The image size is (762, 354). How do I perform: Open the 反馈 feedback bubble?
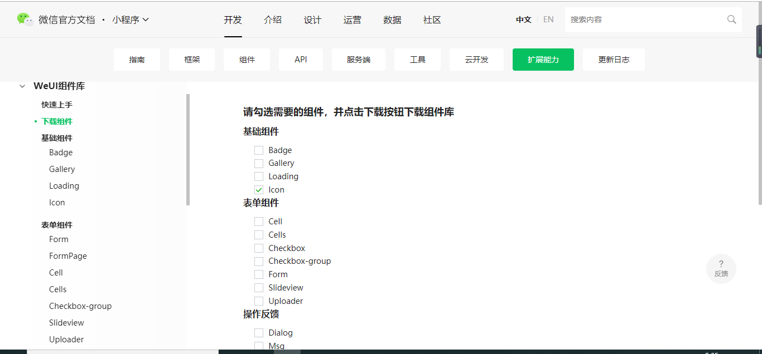721,268
